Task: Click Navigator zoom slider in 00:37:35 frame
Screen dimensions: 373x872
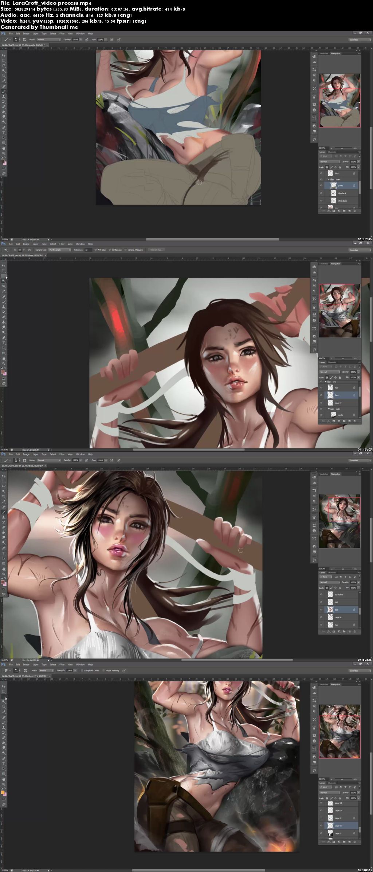Action: click(342, 148)
